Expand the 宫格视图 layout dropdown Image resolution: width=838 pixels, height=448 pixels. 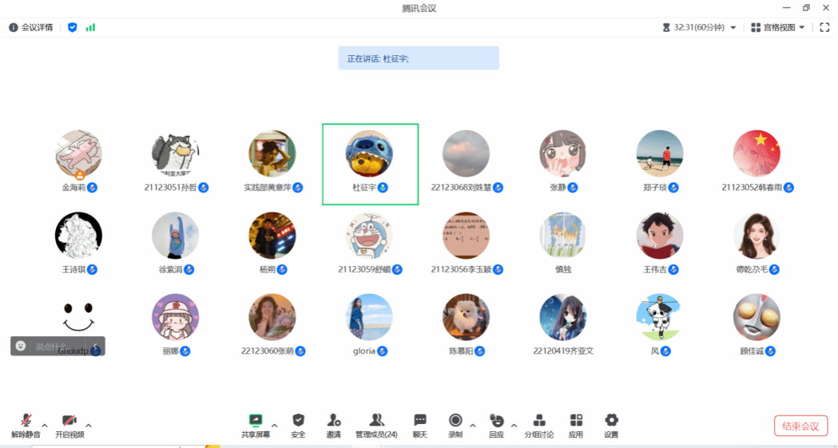pyautogui.click(x=778, y=27)
